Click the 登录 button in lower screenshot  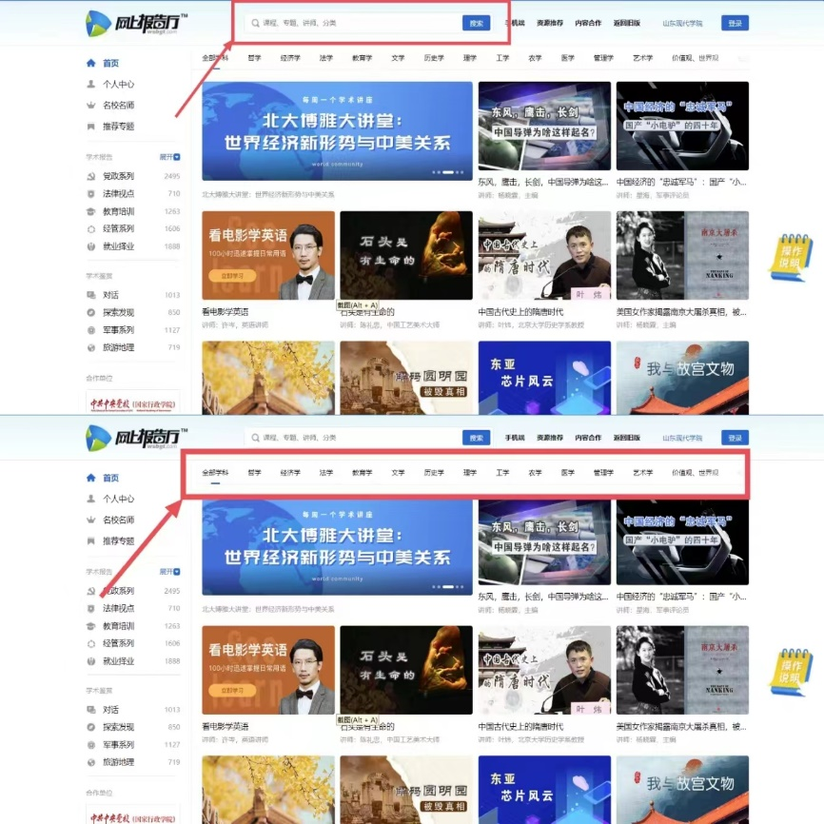tap(735, 438)
